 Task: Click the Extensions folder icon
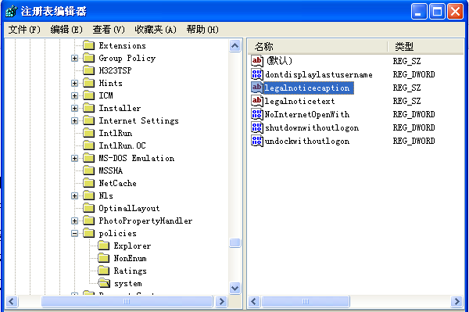coord(88,45)
